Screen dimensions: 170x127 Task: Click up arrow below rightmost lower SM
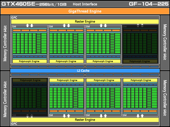[142, 116]
